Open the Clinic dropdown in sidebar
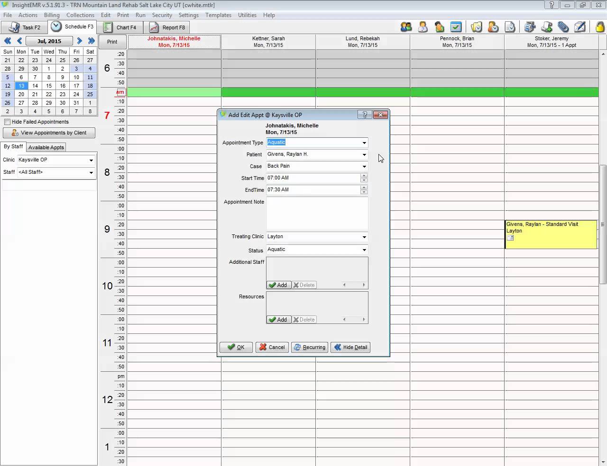This screenshot has width=607, height=466. coord(91,160)
